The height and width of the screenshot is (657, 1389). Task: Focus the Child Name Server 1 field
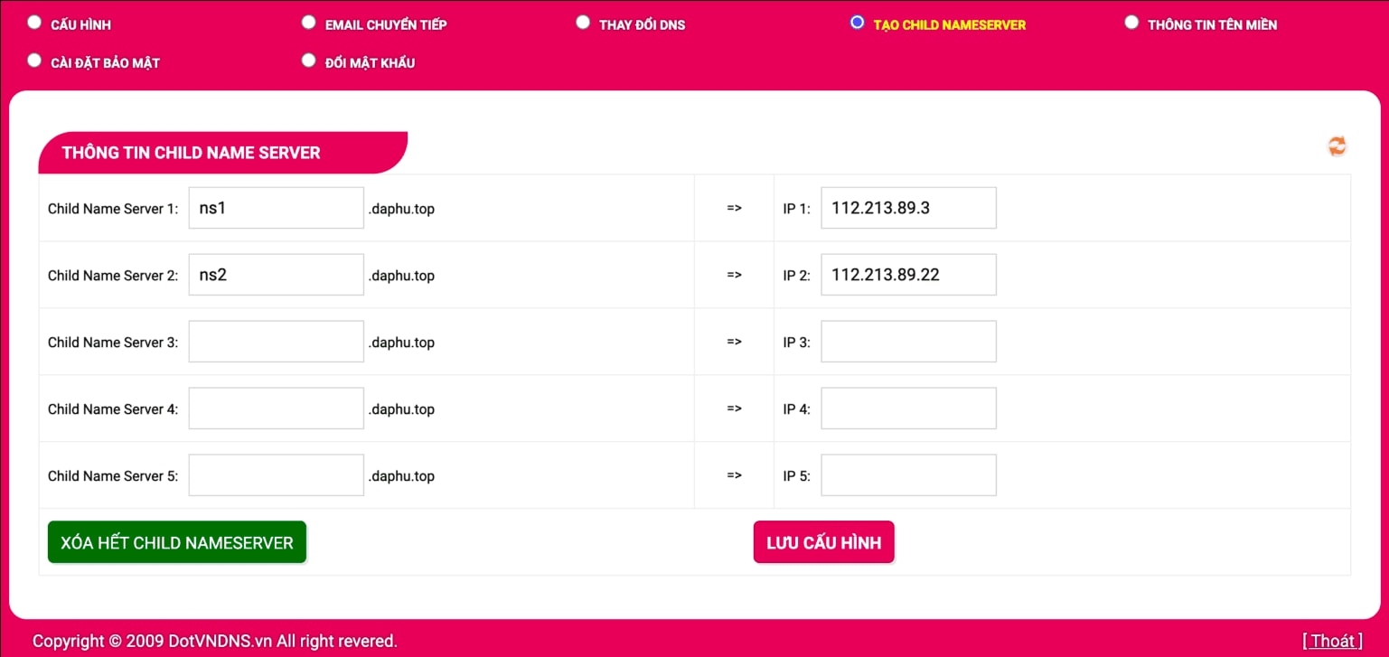pos(276,208)
